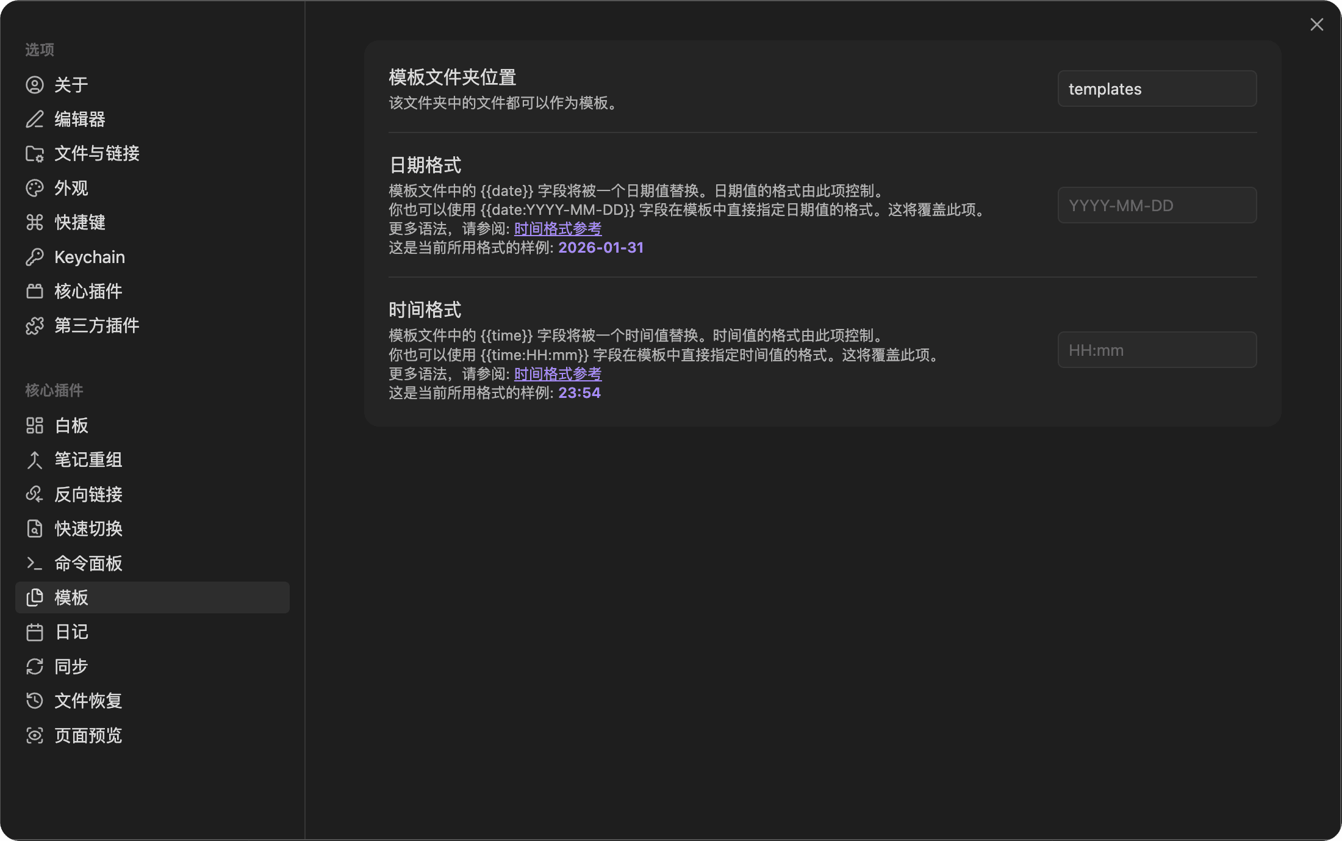Open the 页面预览 plugin settings

tap(88, 735)
